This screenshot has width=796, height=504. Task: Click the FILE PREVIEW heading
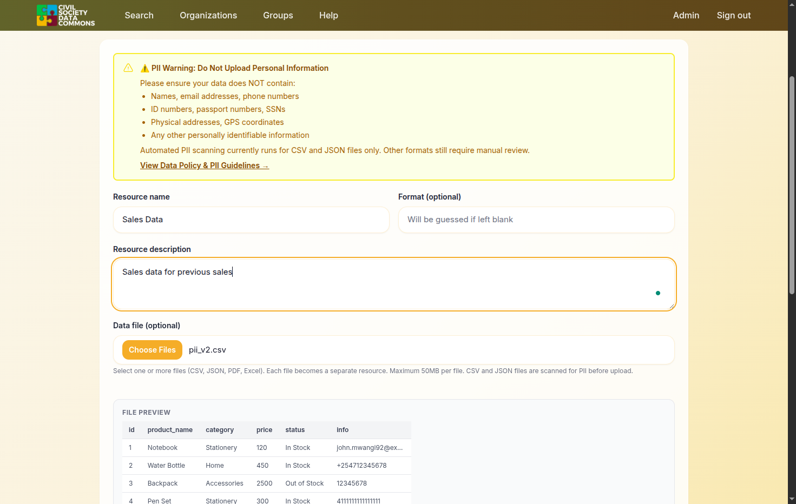pyautogui.click(x=146, y=413)
